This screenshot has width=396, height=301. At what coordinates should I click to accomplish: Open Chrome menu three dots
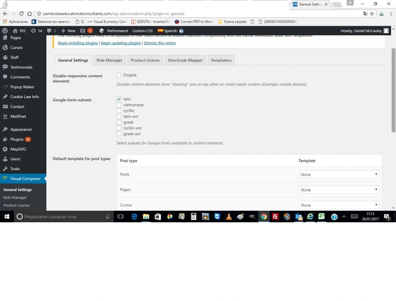pyautogui.click(x=391, y=14)
